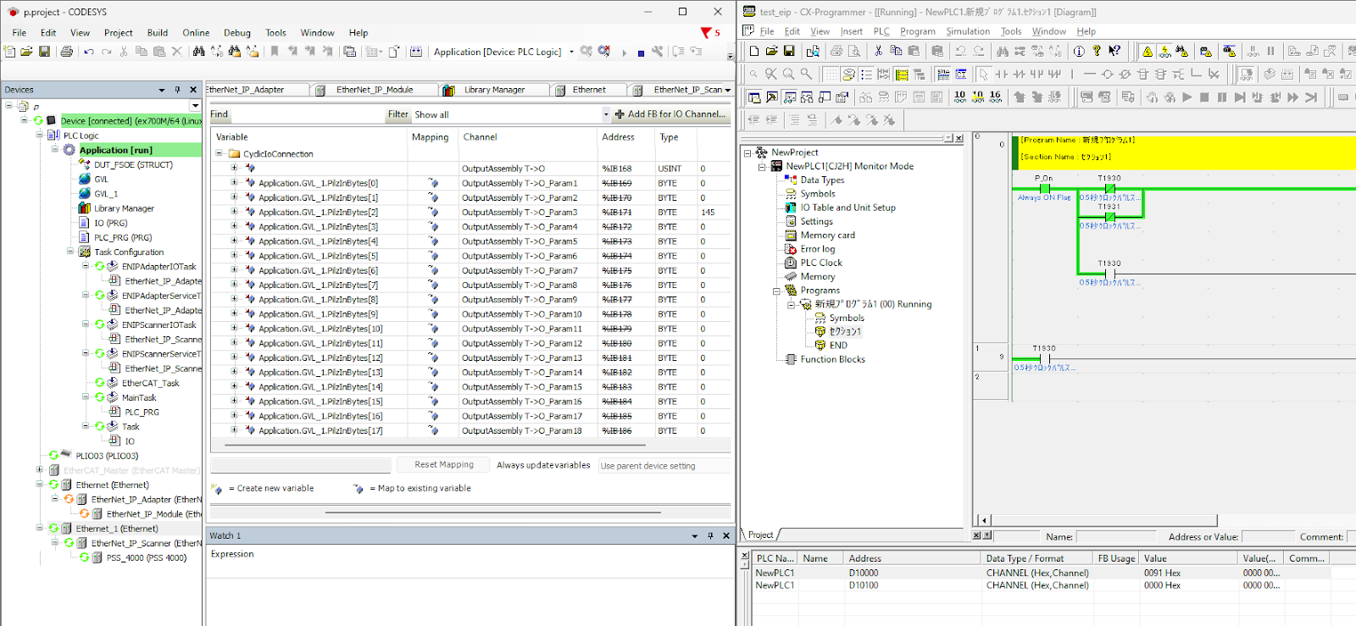Select PLC_PRG (PRG) in device tree
This screenshot has width=1356, height=626.
click(x=123, y=237)
